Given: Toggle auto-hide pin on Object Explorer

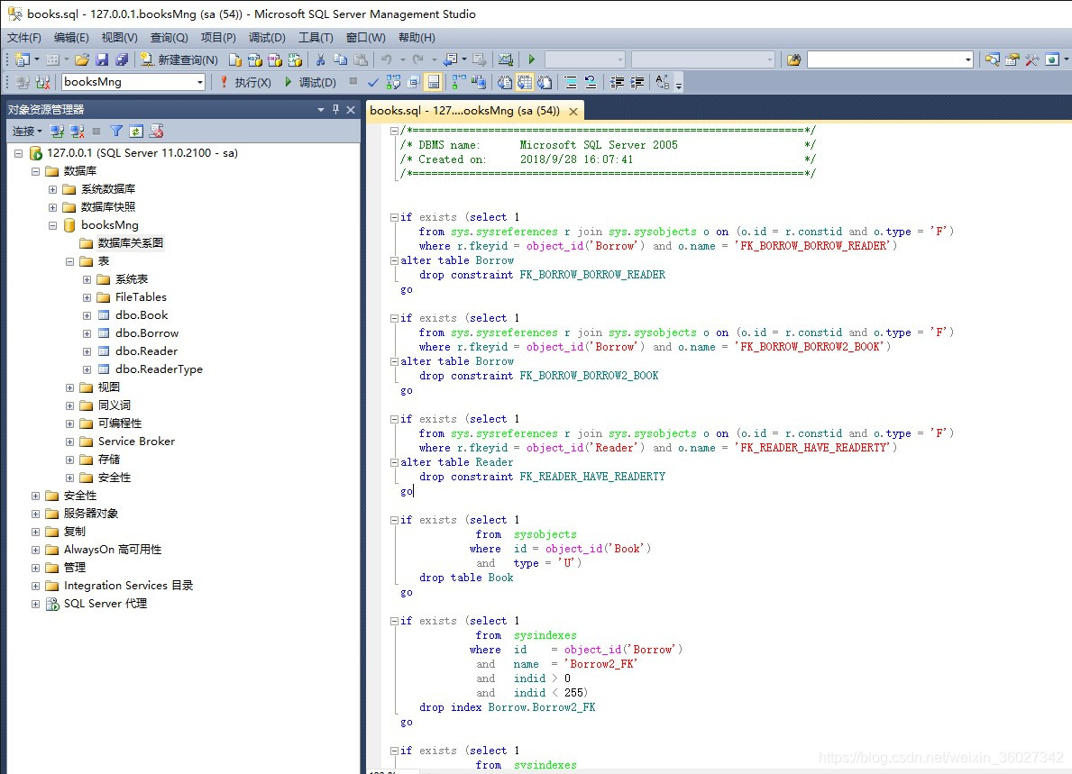Looking at the screenshot, I should pyautogui.click(x=335, y=109).
